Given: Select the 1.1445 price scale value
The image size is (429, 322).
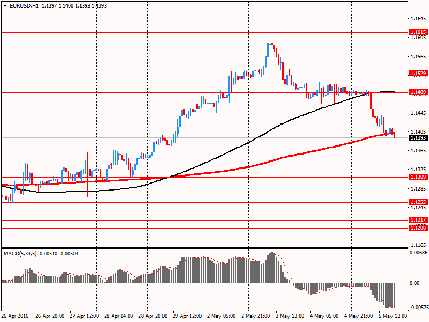Looking at the screenshot, I should click(x=418, y=113).
